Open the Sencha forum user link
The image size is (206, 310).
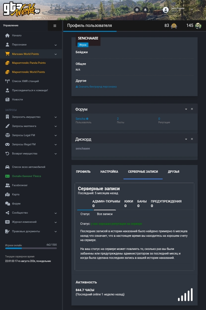[x=82, y=119]
